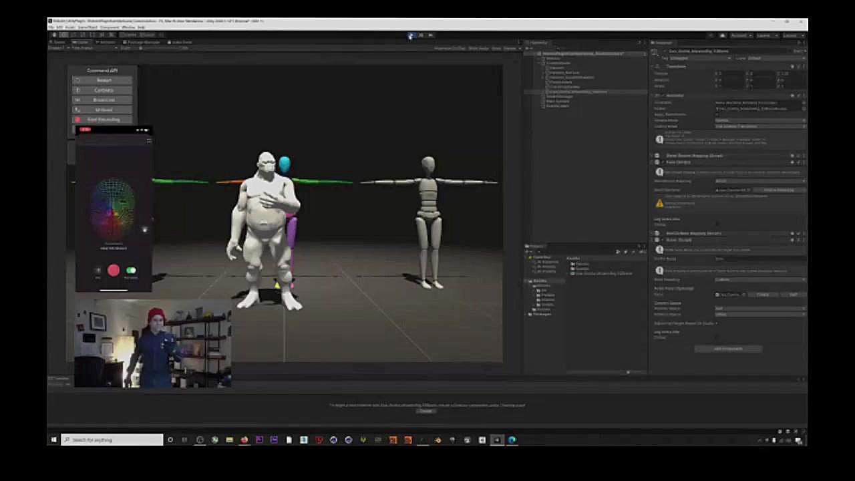
Task: Toggle Adjust Height Based On Studio checkbox
Action: [x=717, y=323]
